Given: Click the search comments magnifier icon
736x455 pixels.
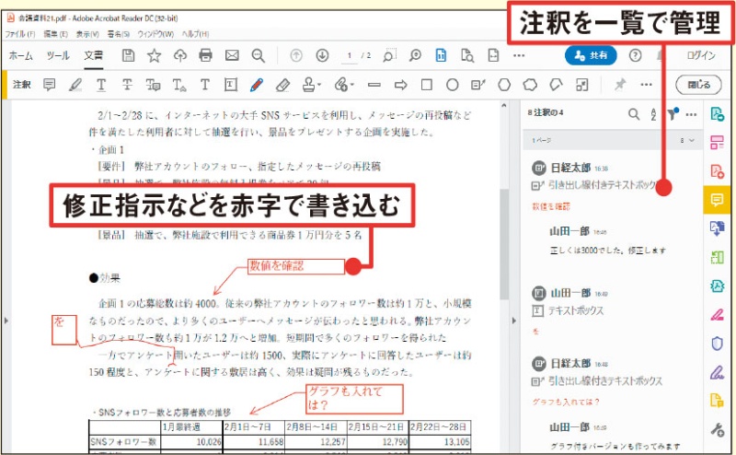Looking at the screenshot, I should [634, 114].
